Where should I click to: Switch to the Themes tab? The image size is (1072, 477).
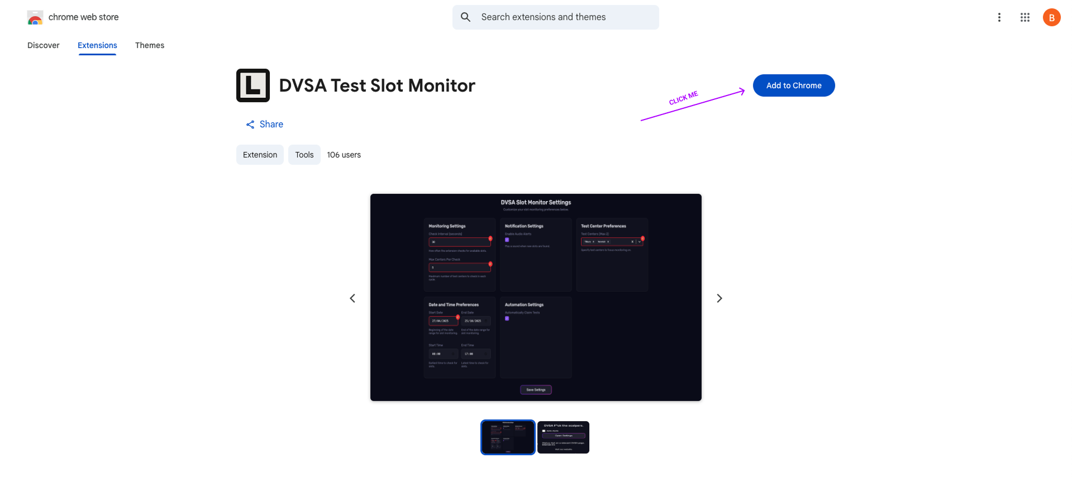coord(150,45)
